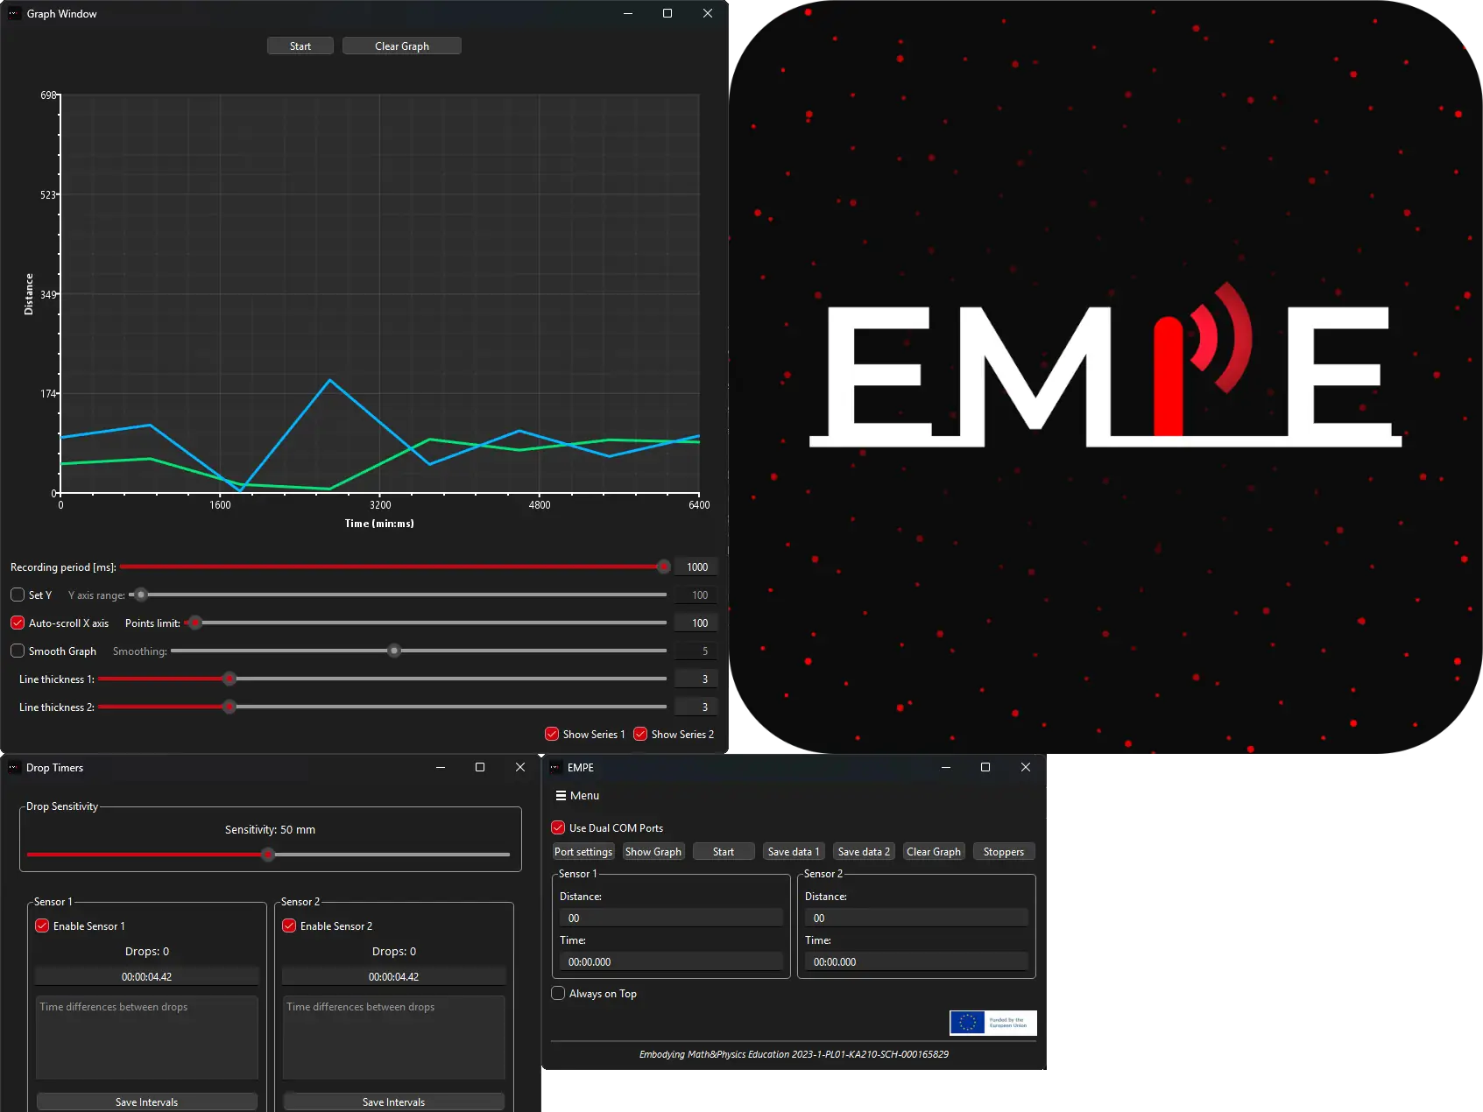Disable Auto-scroll X axis
The width and height of the screenshot is (1483, 1112).
coord(17,623)
